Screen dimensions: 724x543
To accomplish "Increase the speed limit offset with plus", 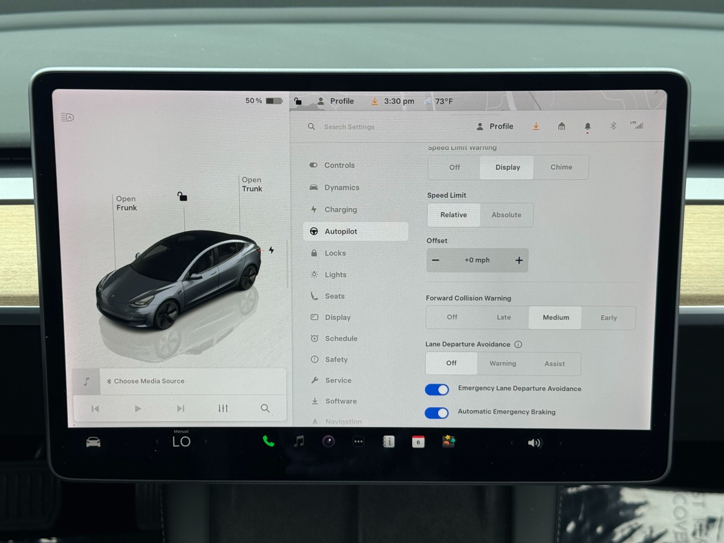I will coord(519,260).
